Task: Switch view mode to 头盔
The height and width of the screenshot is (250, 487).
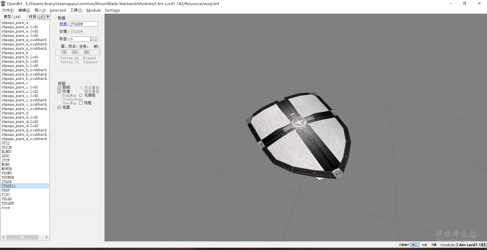Action: pos(424,245)
